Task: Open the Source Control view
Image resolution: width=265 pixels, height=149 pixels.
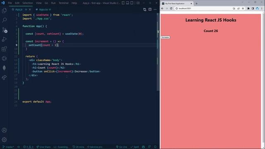Action: [x=4, y=30]
